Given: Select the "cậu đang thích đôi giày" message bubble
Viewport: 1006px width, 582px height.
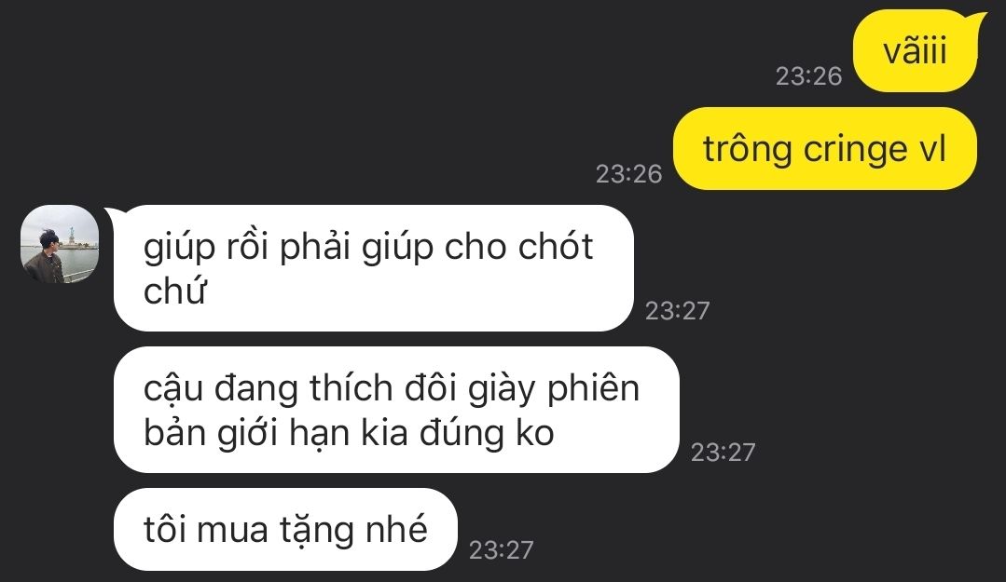Looking at the screenshot, I should point(396,411).
